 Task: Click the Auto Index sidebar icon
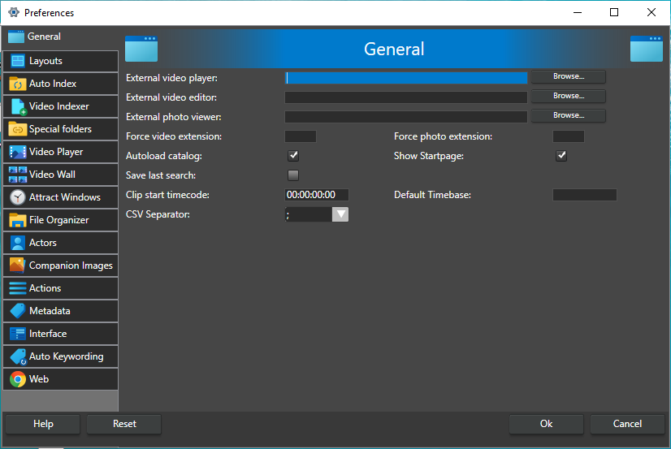pyautogui.click(x=17, y=84)
